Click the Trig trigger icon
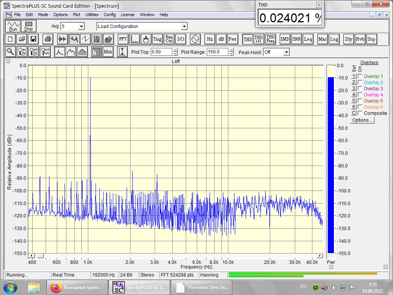 point(158,39)
